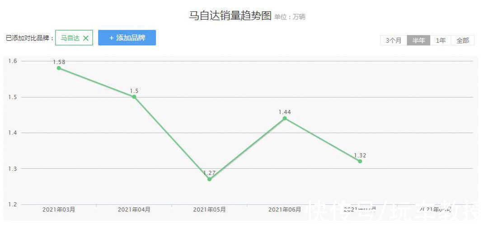Click the 1.44 data point for June
Screen dimensions: 488x226
pos(285,118)
